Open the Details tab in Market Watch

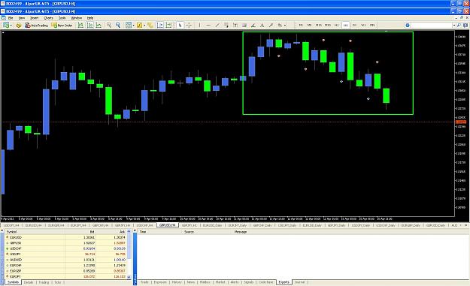point(29,282)
